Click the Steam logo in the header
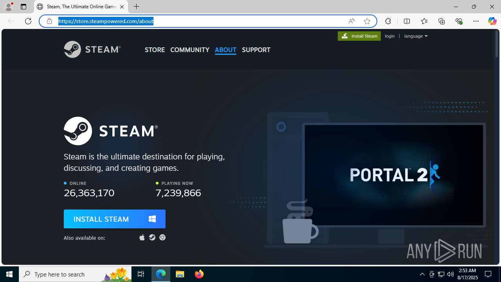The height and width of the screenshot is (282, 501). tap(92, 49)
